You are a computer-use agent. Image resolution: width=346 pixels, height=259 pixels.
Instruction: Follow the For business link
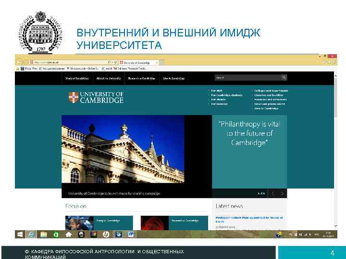coord(219,104)
